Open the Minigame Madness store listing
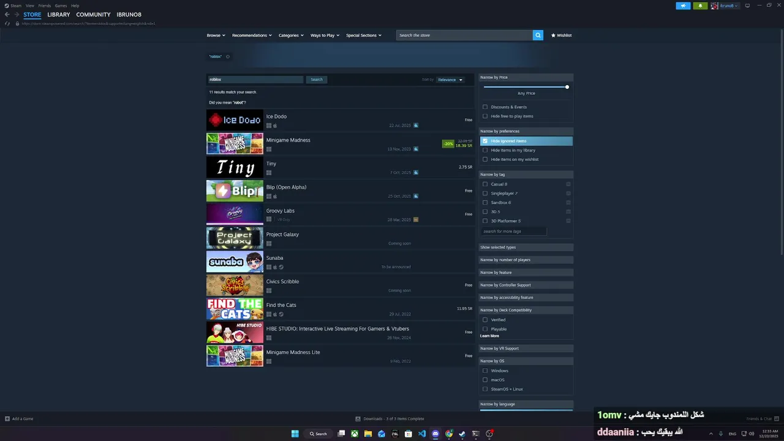The image size is (784, 441). click(339, 144)
